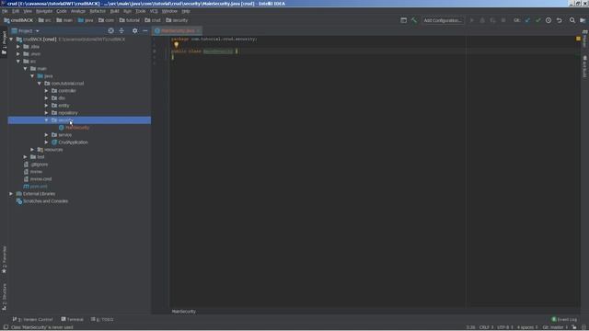Click the disabled Debug bug icon
This screenshot has width=589, height=331.
[x=482, y=20]
